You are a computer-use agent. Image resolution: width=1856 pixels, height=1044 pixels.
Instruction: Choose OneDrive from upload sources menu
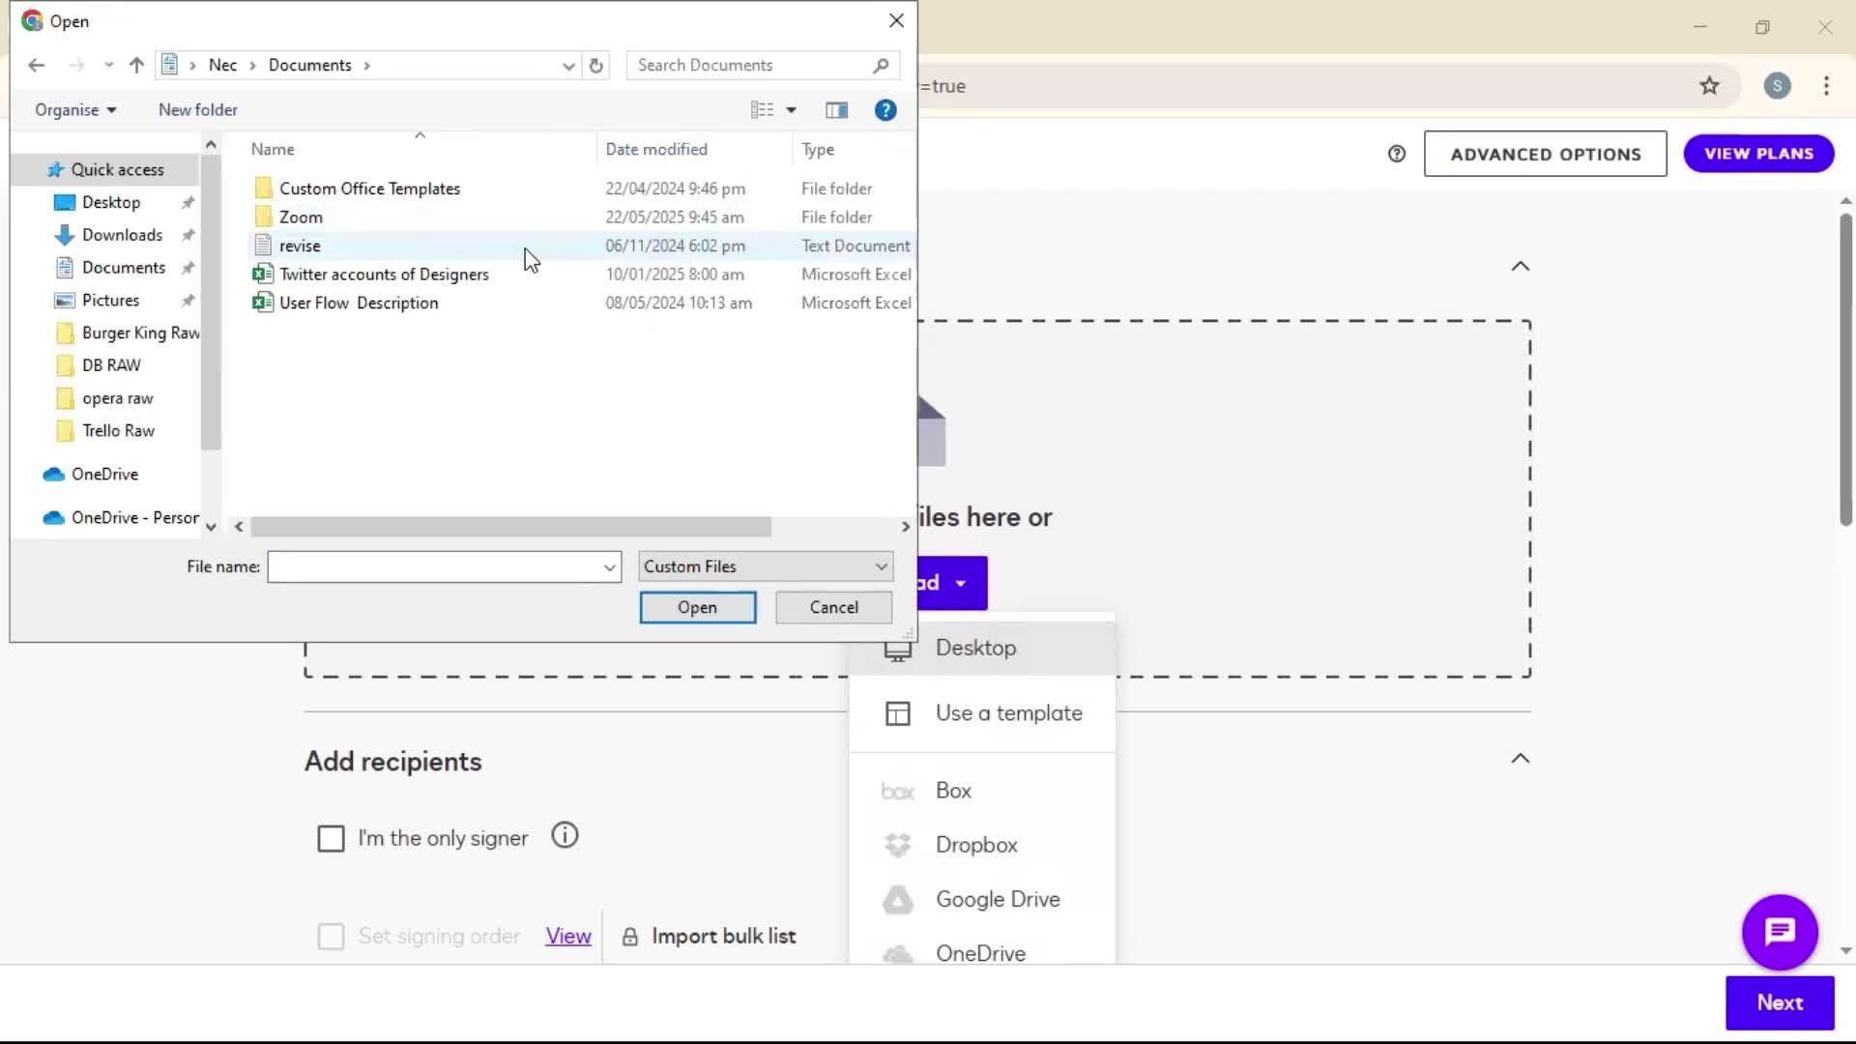[982, 951]
